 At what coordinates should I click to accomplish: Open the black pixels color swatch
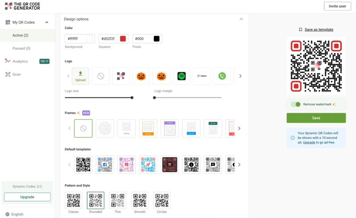coord(156,39)
